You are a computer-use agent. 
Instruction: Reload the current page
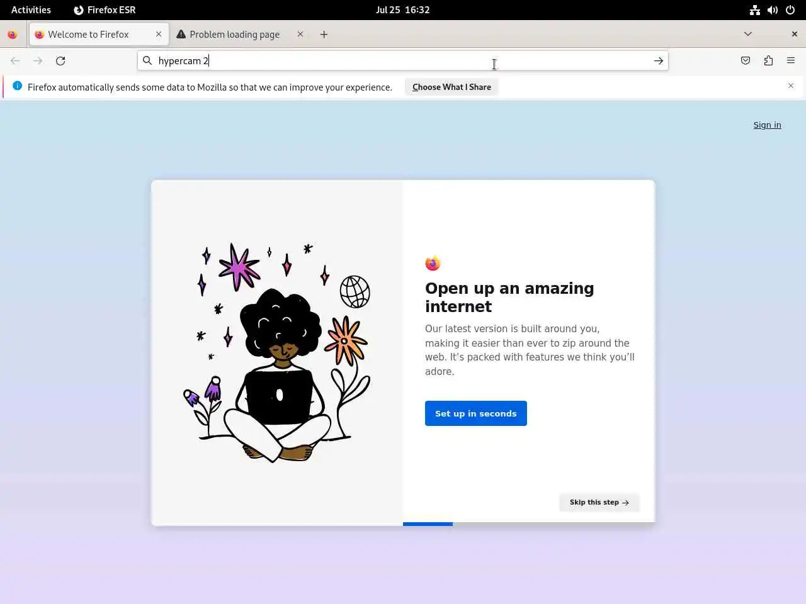(x=60, y=61)
